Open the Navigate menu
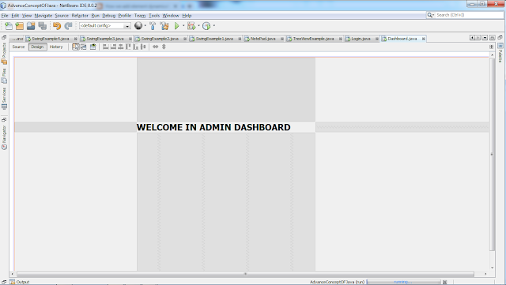The height and width of the screenshot is (285, 506). click(x=43, y=16)
